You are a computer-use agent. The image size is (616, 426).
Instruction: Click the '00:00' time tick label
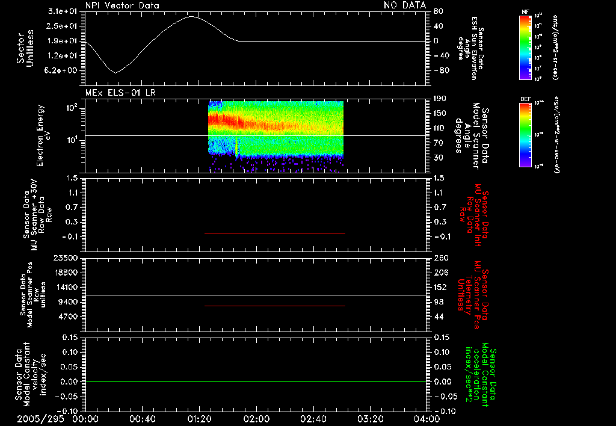[85, 419]
